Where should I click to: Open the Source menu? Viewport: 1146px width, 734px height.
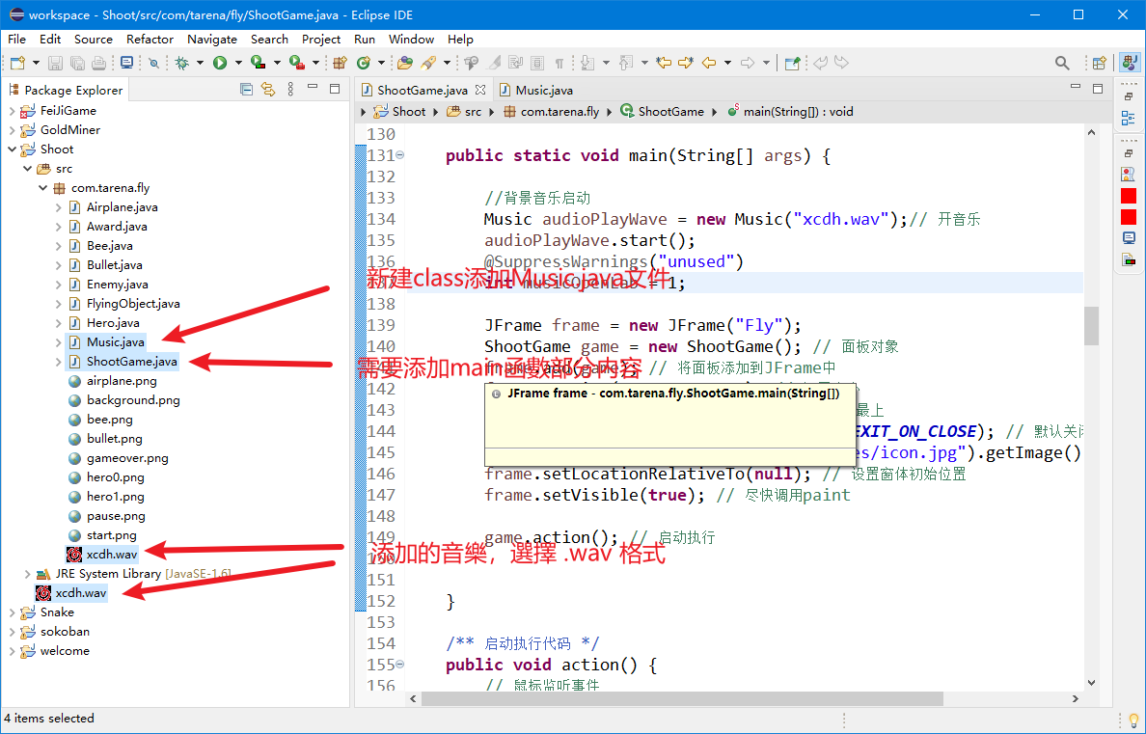pos(94,39)
